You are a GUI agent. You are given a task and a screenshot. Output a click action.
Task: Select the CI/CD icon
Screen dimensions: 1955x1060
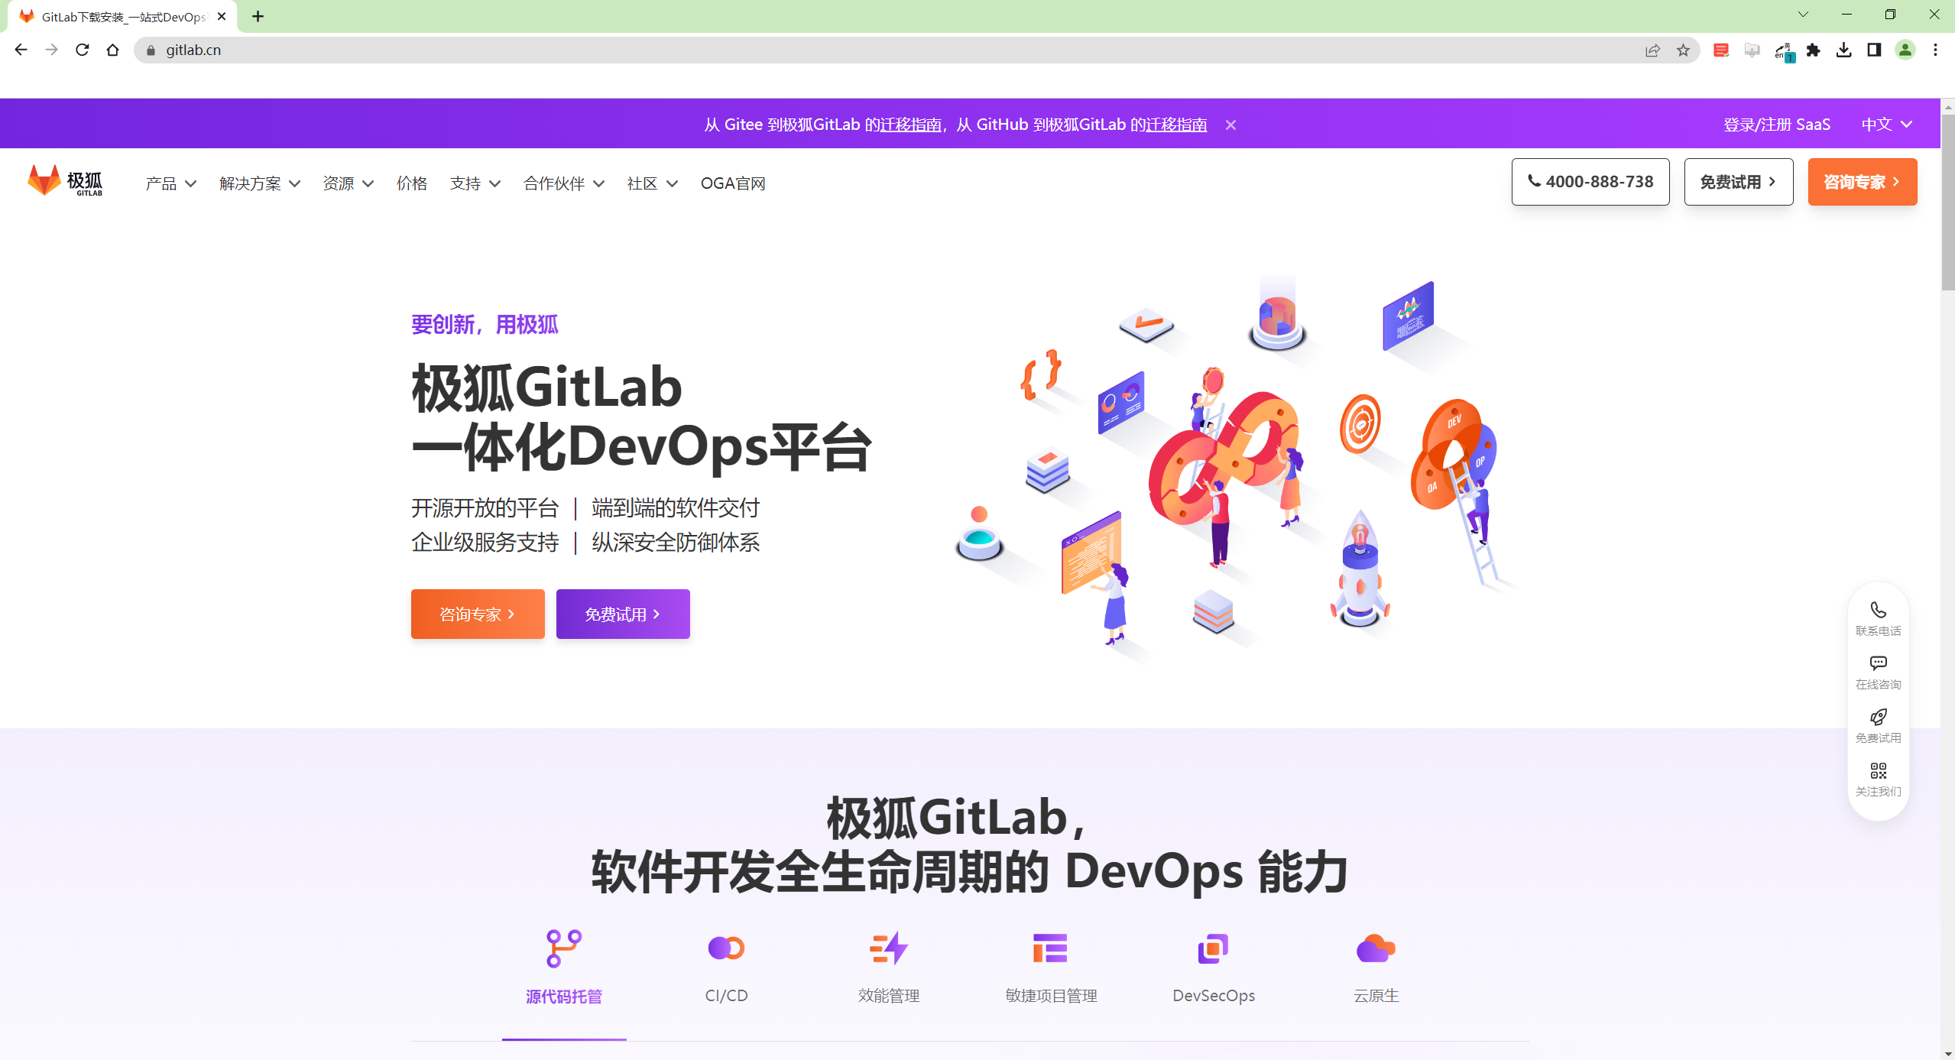coord(726,948)
